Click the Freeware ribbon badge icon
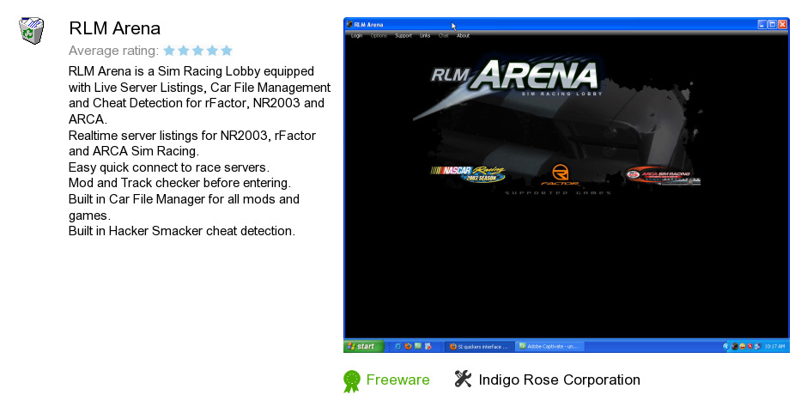 tap(352, 381)
